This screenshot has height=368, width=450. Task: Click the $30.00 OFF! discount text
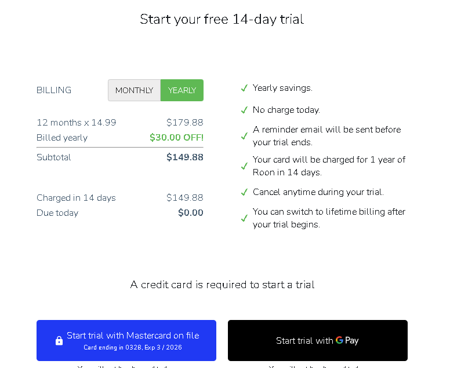coord(176,138)
